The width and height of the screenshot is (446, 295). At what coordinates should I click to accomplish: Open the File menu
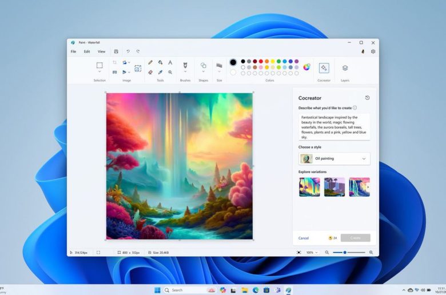73,51
